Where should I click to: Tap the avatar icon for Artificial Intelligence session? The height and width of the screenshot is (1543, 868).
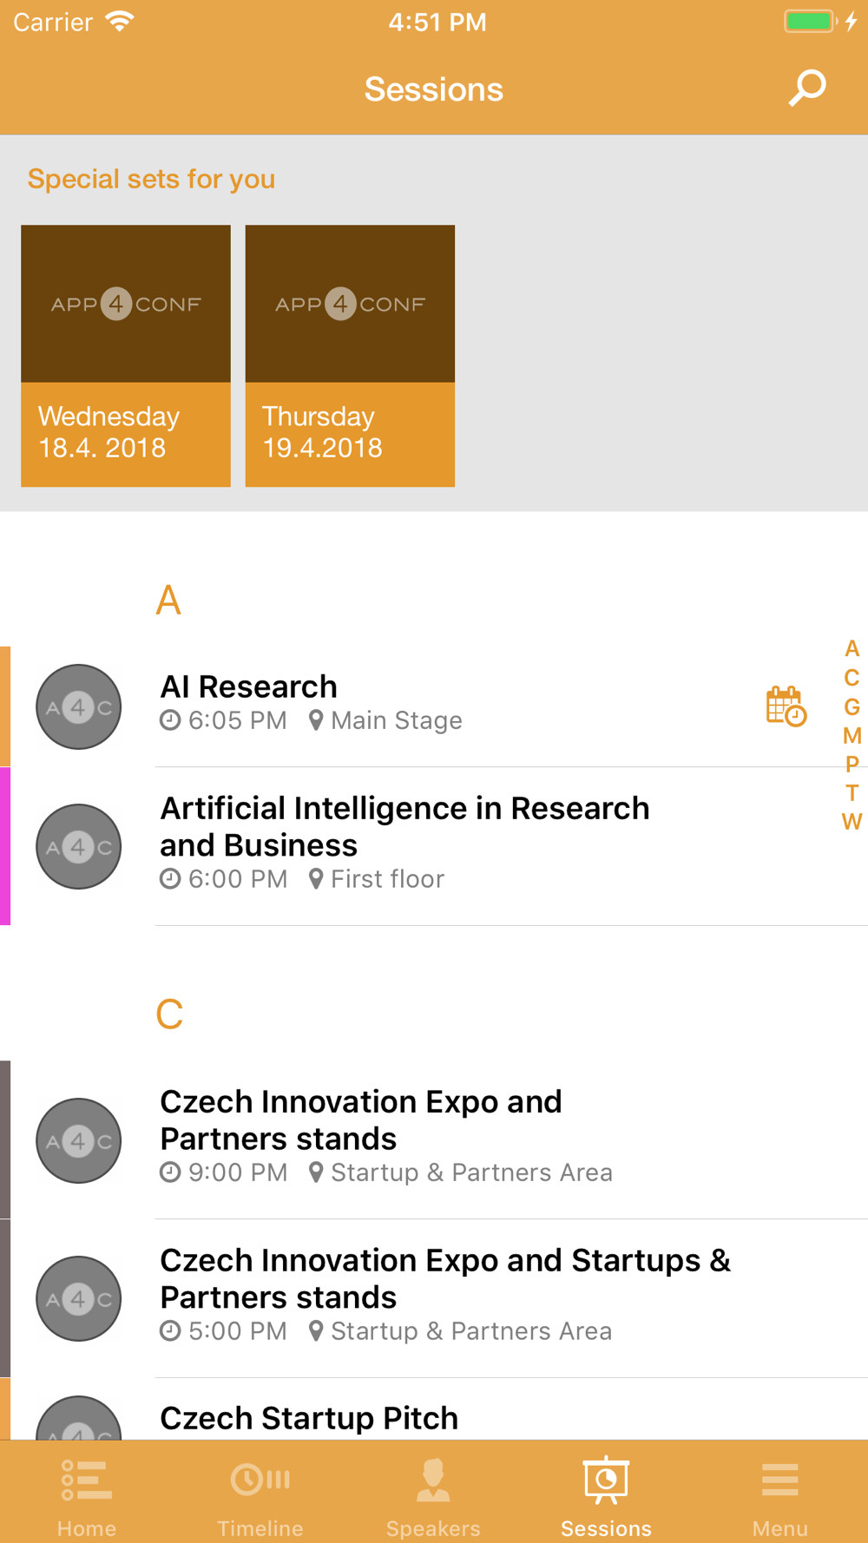point(78,846)
